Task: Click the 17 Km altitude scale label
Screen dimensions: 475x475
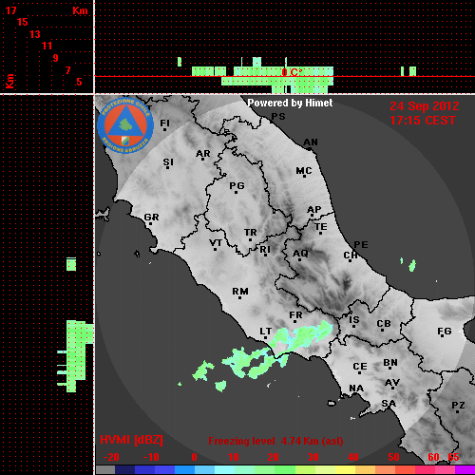Action: point(10,10)
